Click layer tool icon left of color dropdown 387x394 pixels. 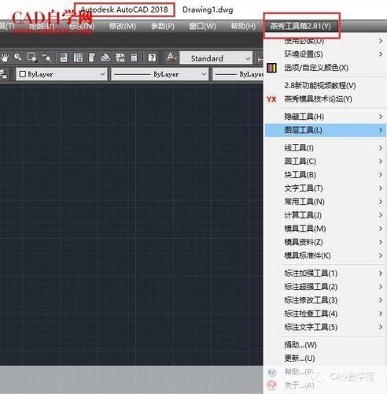click(x=4, y=74)
